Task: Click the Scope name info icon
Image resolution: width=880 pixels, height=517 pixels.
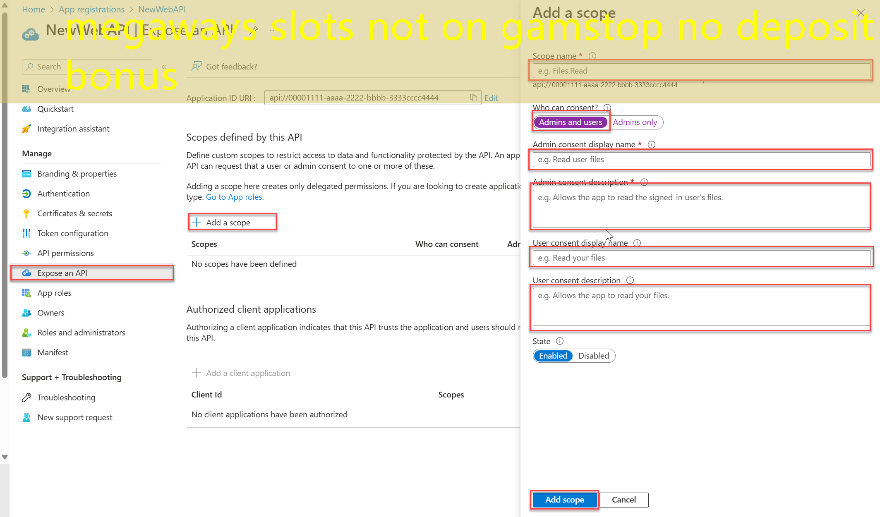Action: tap(592, 56)
